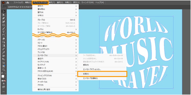Choose 拡張(X) in Envelope submenu
This screenshot has width=191, height=95.
tap(102, 74)
